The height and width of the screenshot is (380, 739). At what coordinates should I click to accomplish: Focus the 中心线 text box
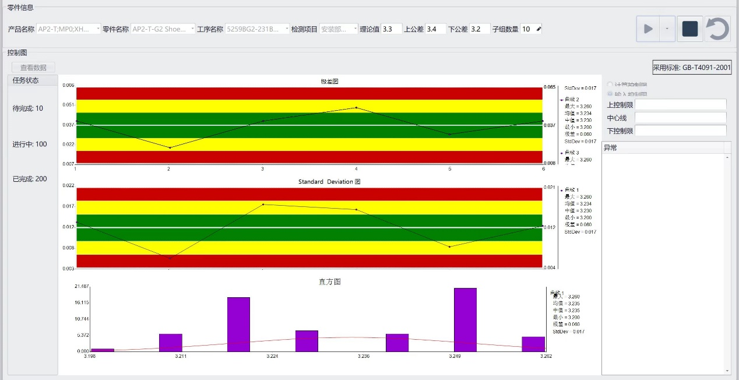pyautogui.click(x=680, y=118)
